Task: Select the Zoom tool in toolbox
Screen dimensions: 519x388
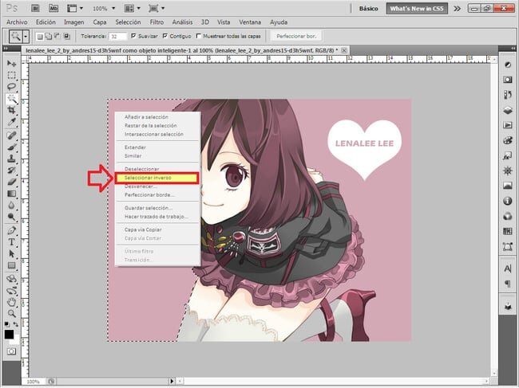Action: click(12, 313)
